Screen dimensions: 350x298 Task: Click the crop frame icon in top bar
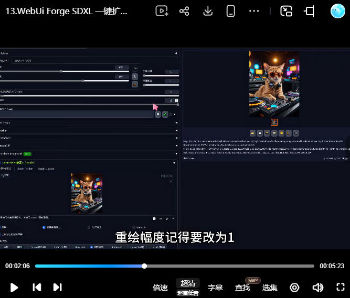point(309,11)
